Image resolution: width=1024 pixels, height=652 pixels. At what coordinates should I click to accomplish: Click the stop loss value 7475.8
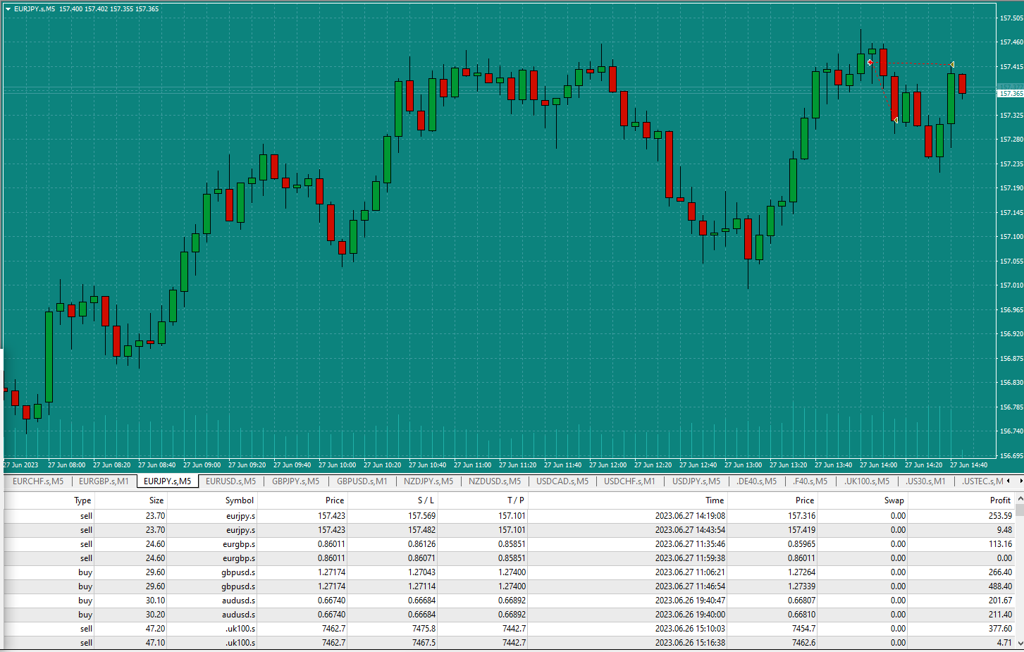(424, 629)
